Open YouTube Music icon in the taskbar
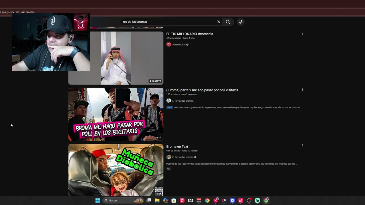Viewport: 365px width, 205px height. pyautogui.click(x=216, y=200)
